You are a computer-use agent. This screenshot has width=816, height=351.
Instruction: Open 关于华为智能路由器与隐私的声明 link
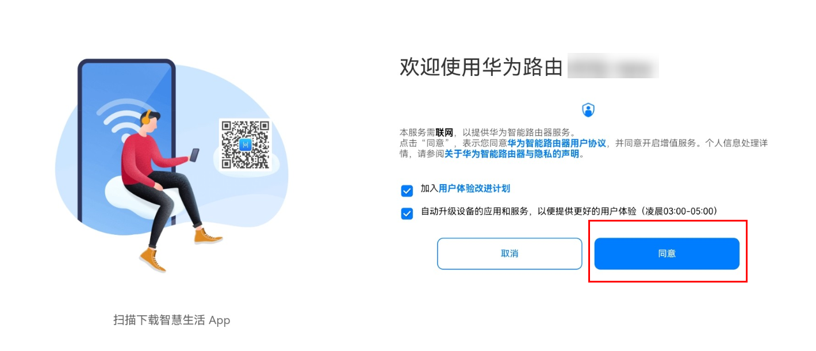(x=512, y=154)
